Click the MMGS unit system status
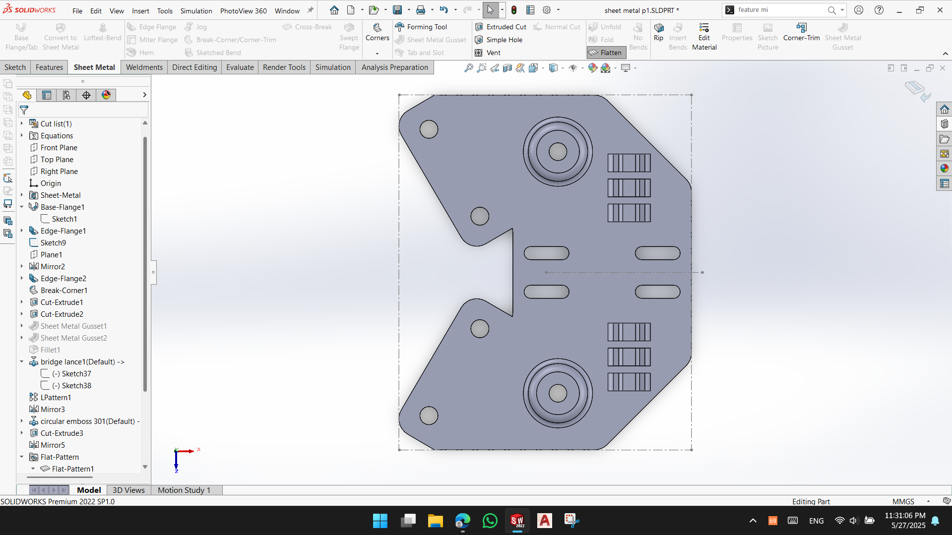Viewport: 952px width, 535px height. click(x=903, y=501)
